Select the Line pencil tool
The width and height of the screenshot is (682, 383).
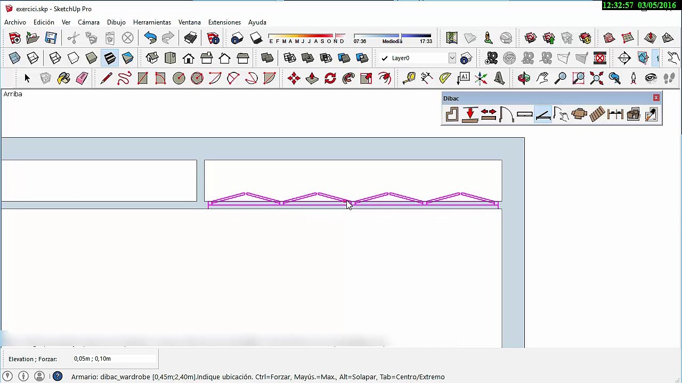point(106,79)
